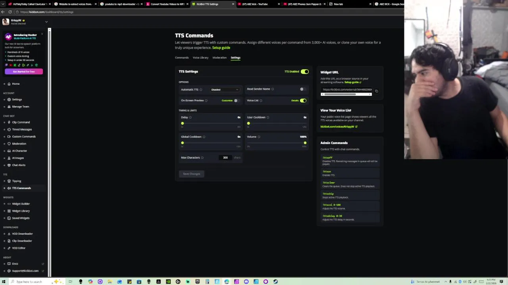Open the Tipping icon under TTS
The height and width of the screenshot is (285, 508).
click(9, 181)
